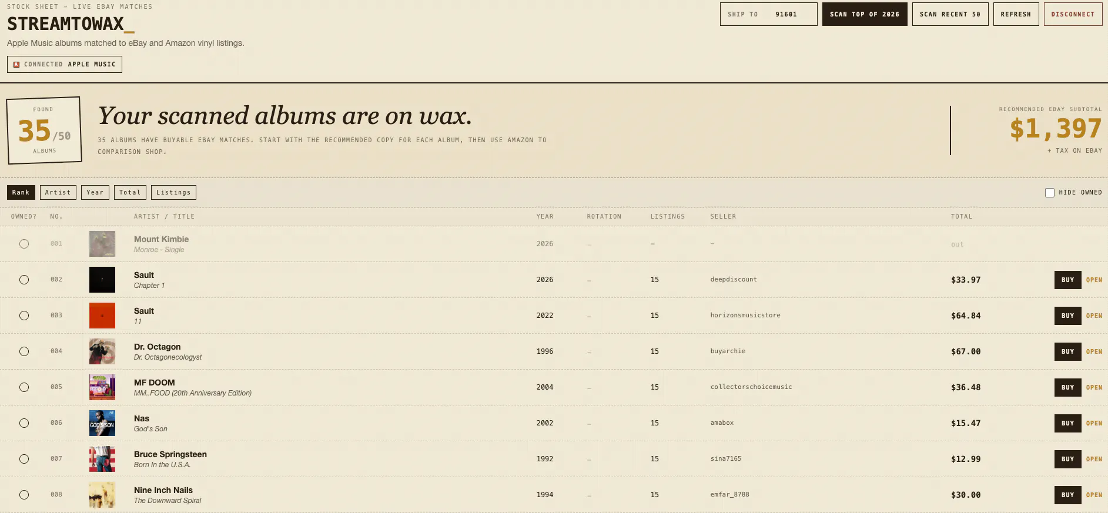This screenshot has width=1108, height=513.
Task: Sort the list by Rank
Action: click(21, 192)
